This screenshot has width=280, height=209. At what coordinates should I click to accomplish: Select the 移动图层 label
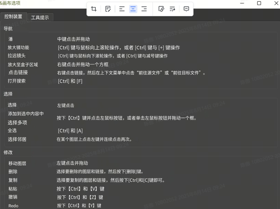pos(17,163)
